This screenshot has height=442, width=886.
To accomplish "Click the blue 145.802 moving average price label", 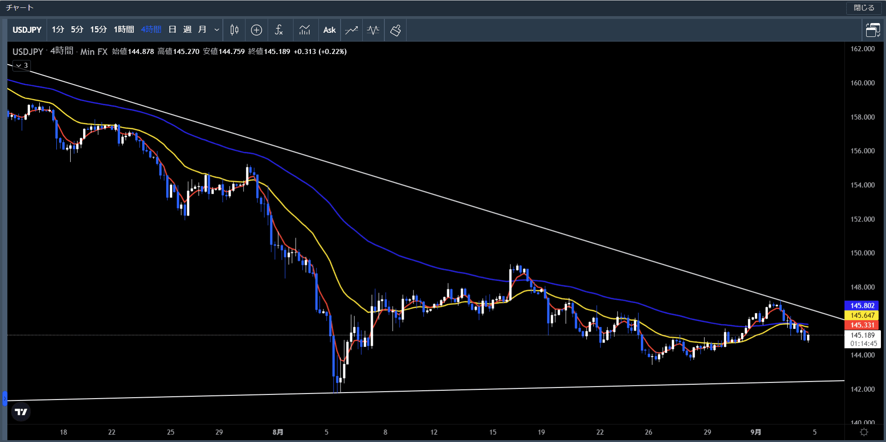I will [x=862, y=305].
